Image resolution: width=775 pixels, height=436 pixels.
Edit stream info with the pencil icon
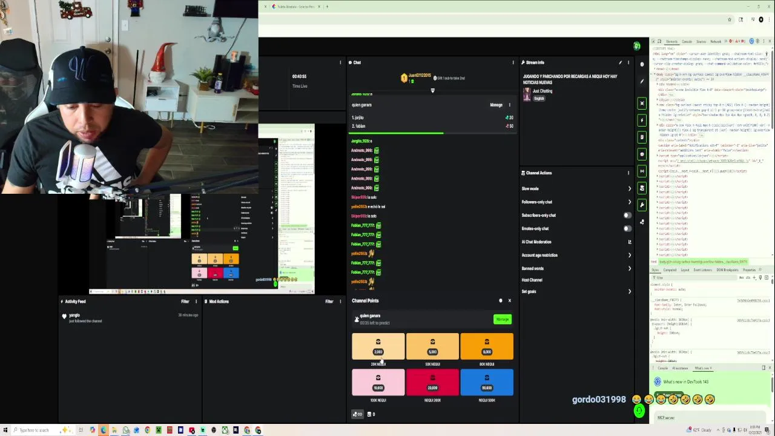click(x=620, y=62)
